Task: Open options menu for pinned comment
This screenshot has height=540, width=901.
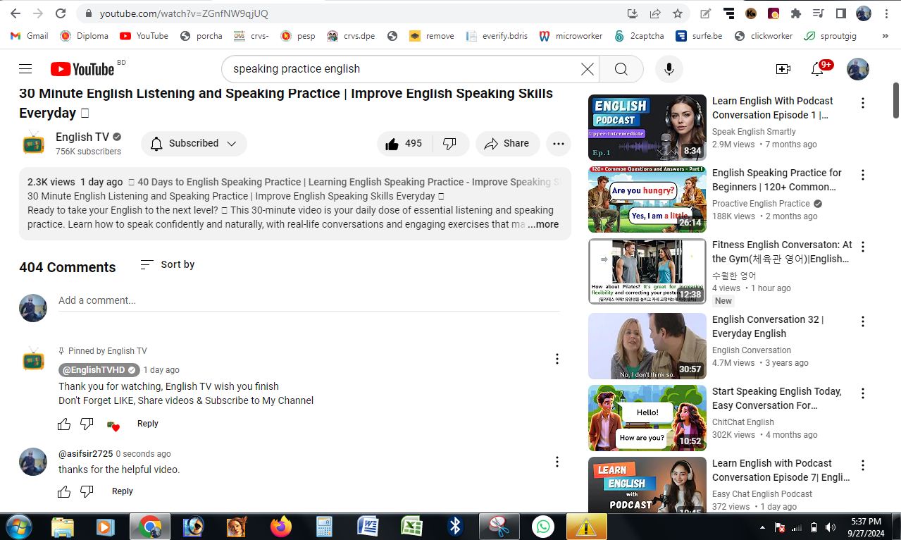Action: pyautogui.click(x=557, y=359)
